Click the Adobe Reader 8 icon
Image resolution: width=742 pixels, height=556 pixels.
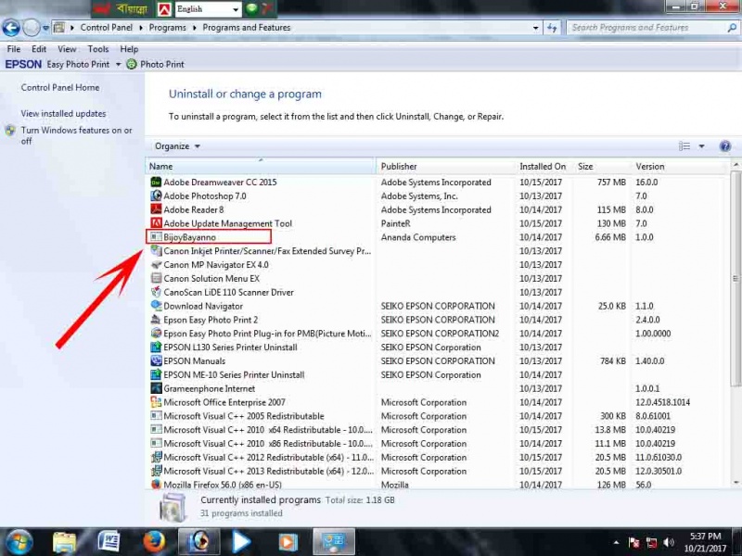click(156, 209)
